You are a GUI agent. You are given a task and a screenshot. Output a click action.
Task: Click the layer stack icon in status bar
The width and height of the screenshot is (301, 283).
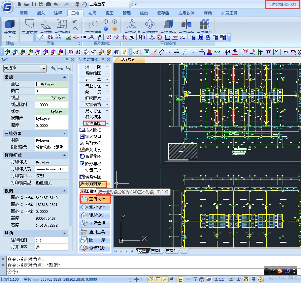[x=201, y=279]
